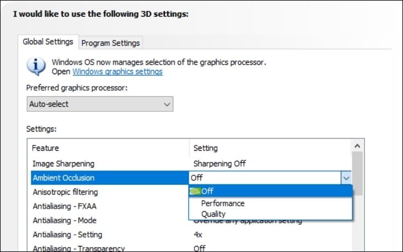Select the Global Settings tab

click(x=48, y=42)
